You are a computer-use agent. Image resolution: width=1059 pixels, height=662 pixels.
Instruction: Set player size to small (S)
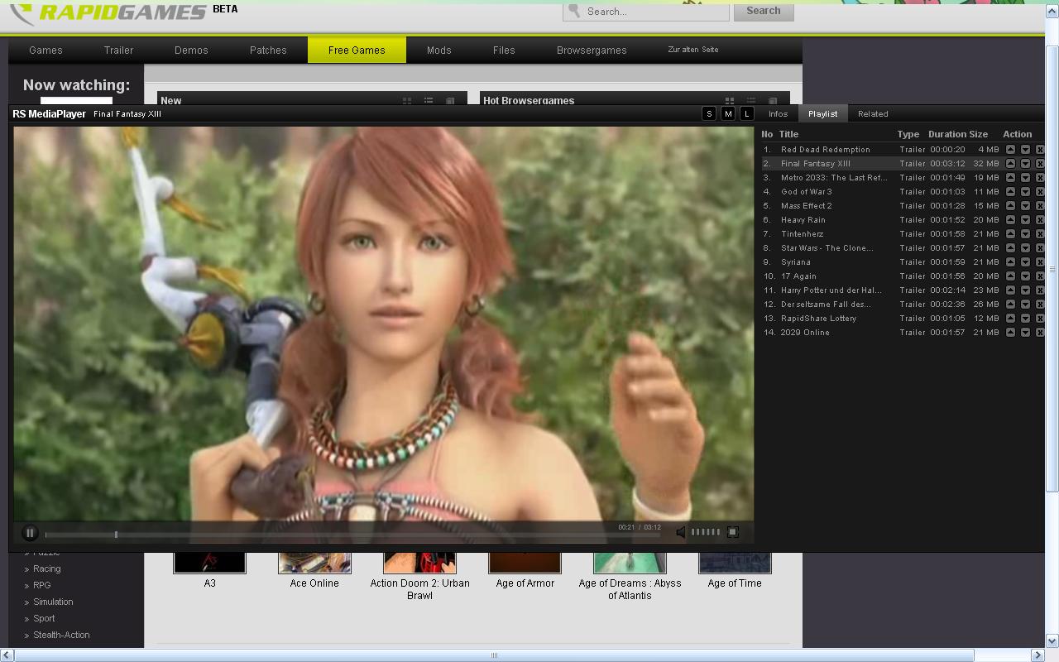tap(709, 113)
